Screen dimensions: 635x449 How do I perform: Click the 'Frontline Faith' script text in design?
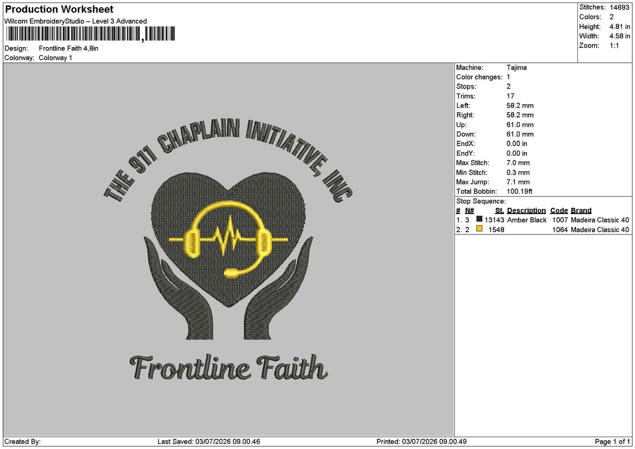[229, 368]
